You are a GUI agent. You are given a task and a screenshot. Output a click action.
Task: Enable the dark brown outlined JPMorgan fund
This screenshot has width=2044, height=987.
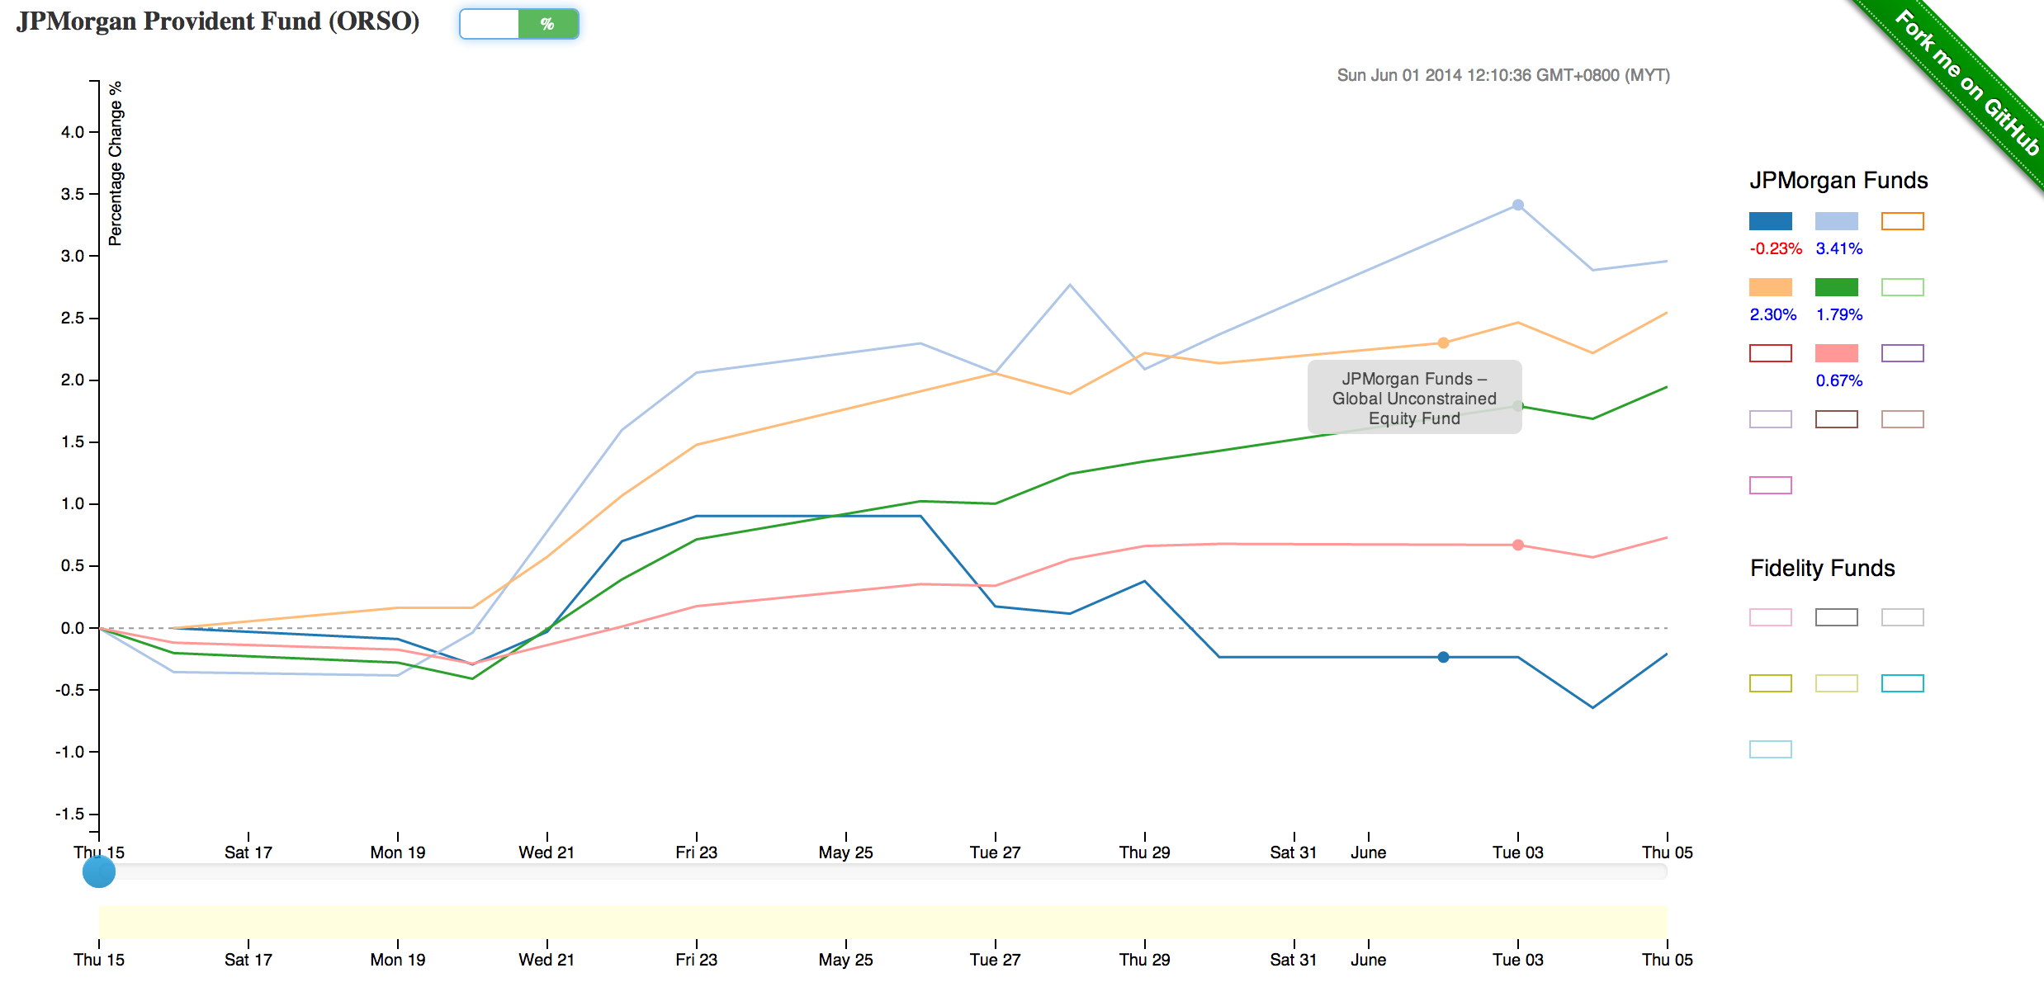tap(1837, 419)
